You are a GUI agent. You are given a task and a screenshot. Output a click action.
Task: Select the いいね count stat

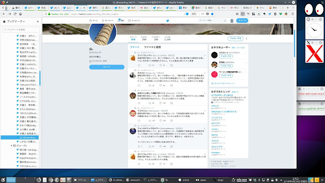click(x=167, y=38)
